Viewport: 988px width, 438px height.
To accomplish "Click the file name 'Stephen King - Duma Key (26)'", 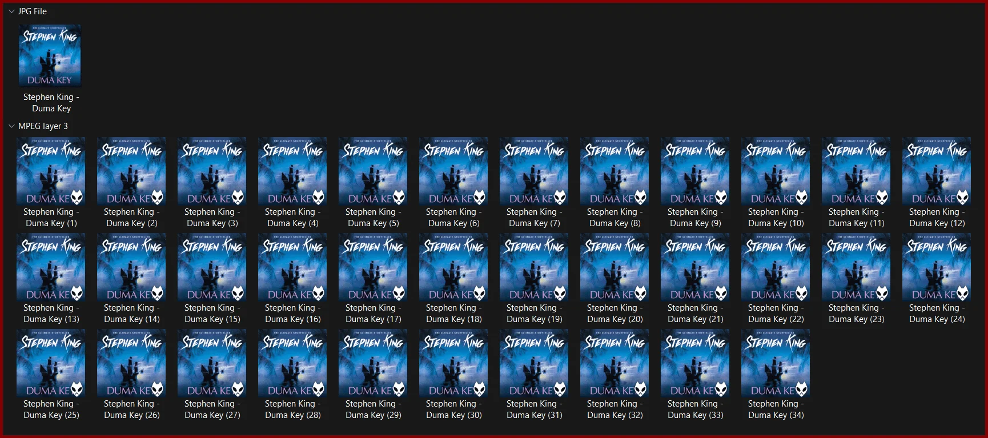I will click(x=132, y=409).
